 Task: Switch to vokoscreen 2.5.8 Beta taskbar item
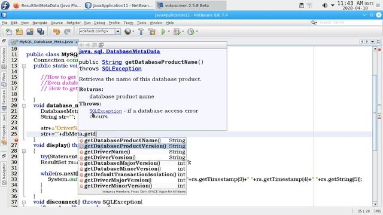[191, 5]
